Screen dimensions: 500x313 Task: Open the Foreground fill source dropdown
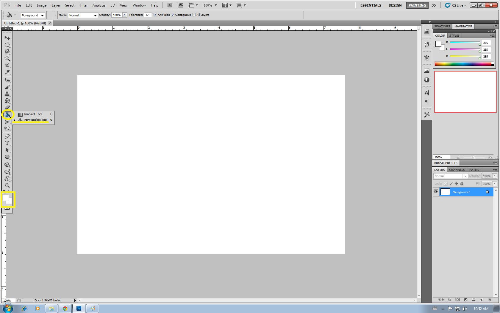pyautogui.click(x=32, y=15)
